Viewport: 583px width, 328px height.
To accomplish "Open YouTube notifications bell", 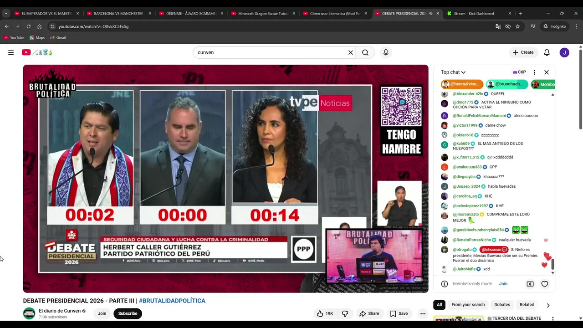I will pyautogui.click(x=547, y=52).
